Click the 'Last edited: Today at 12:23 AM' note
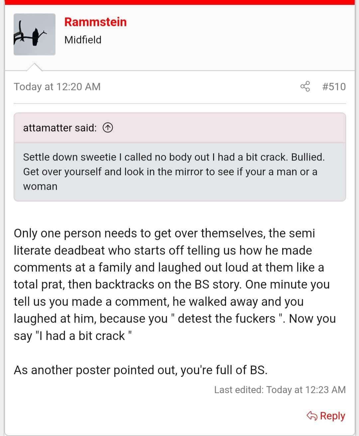The width and height of the screenshot is (359, 436). [x=280, y=390]
